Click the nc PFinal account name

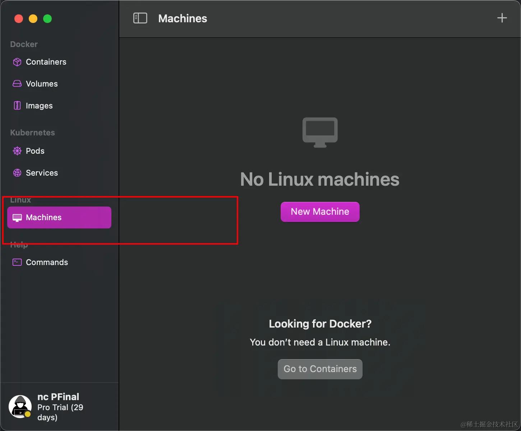pos(58,397)
